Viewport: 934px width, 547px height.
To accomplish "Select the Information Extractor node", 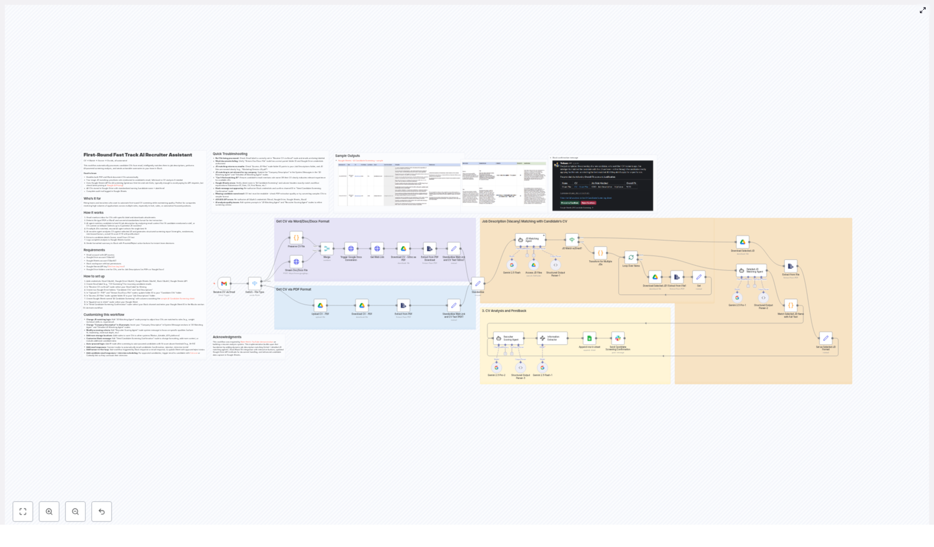I will point(552,338).
